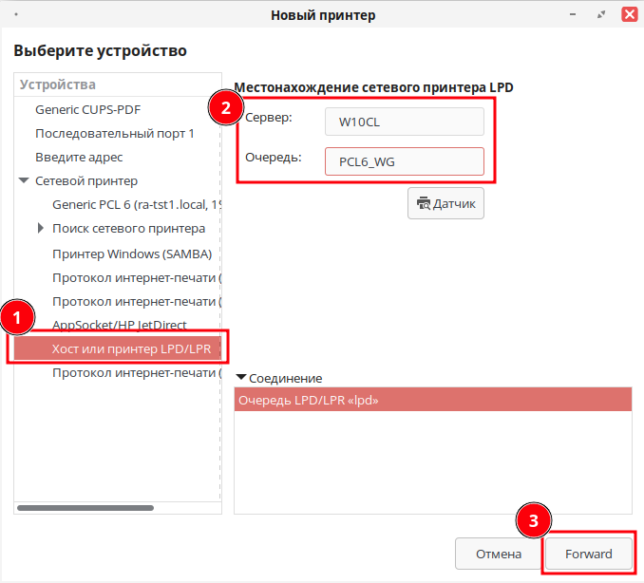Click the Очередь input field

pyautogui.click(x=404, y=161)
